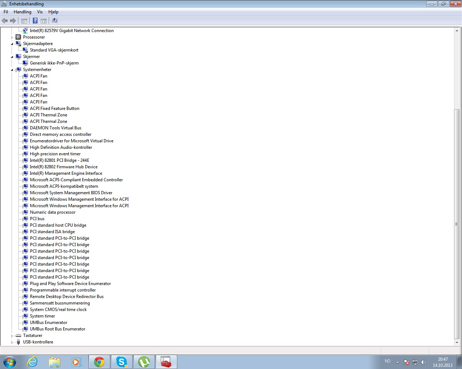Select Intel(R) 82801 PCI Bridge - 244E
Screen dimensions: 462x369
click(60, 160)
